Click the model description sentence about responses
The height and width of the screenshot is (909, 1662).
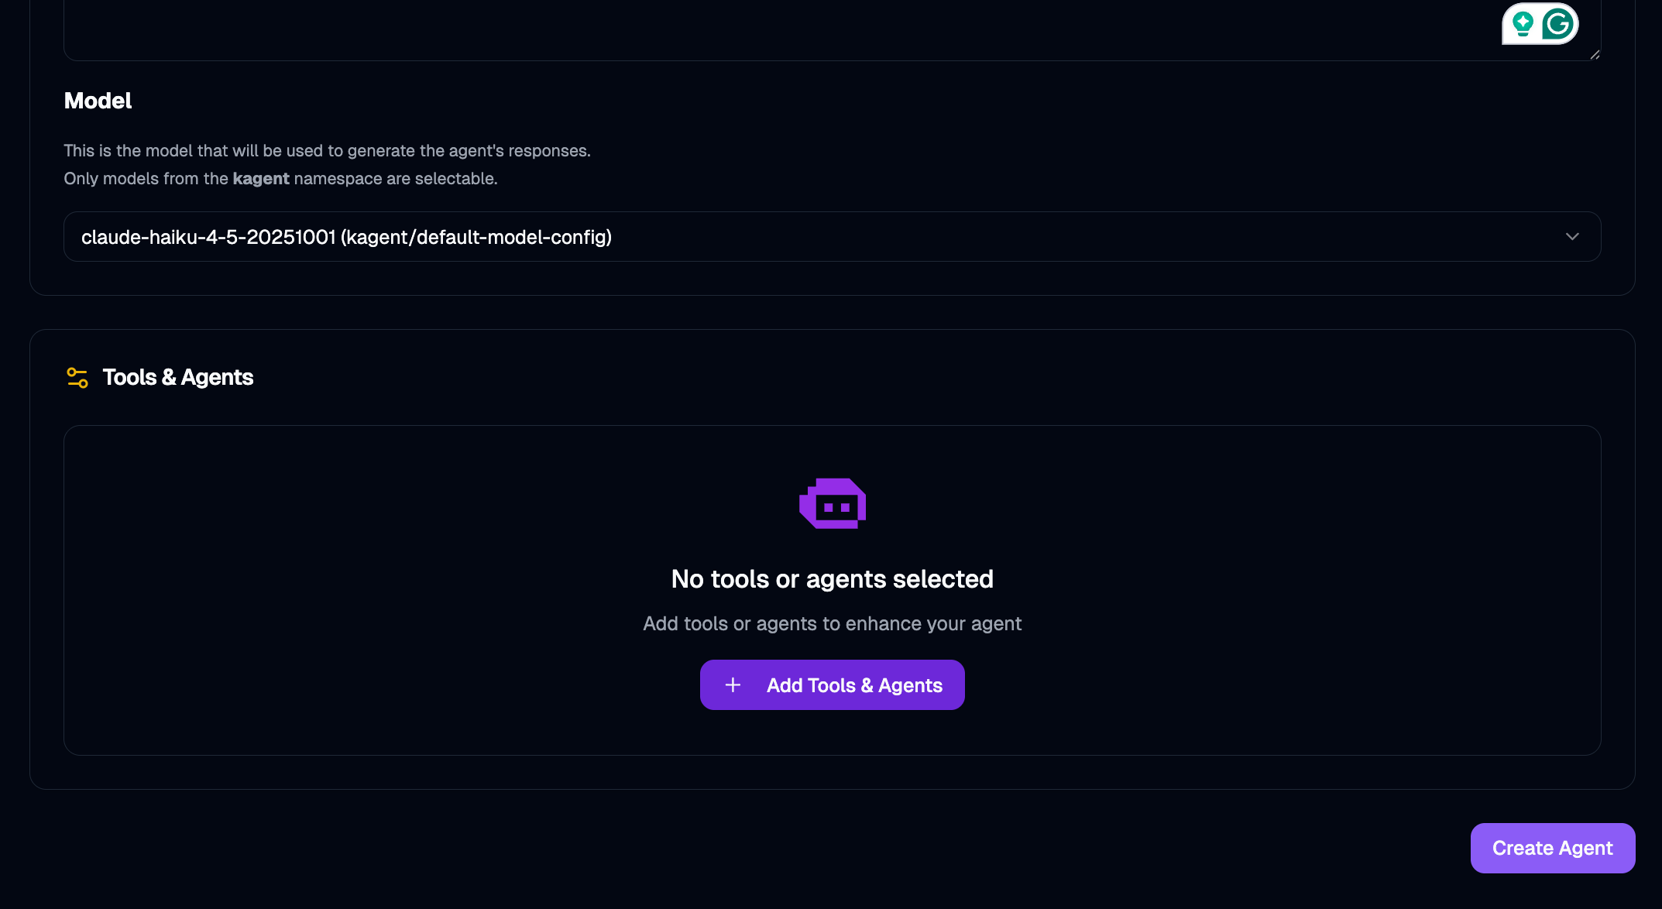(327, 151)
